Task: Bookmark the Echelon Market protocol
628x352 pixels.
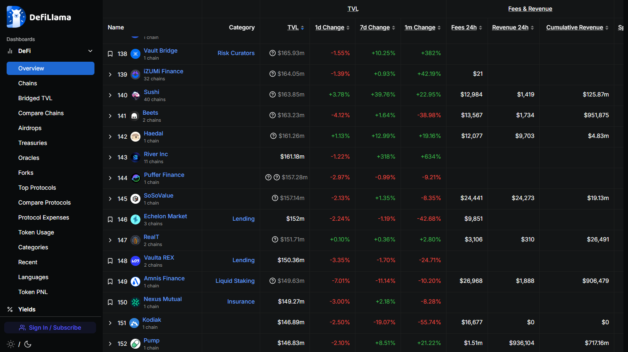Action: 110,219
